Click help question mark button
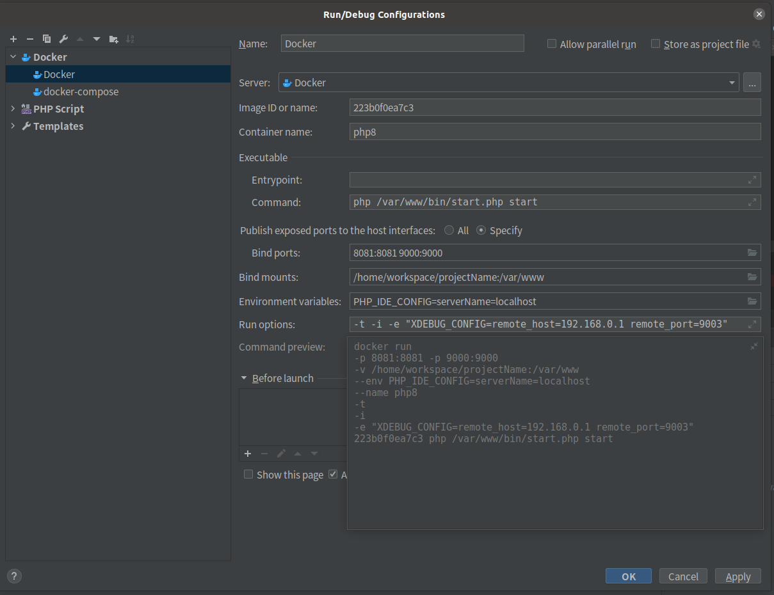Image resolution: width=774 pixels, height=595 pixels. pos(14,576)
